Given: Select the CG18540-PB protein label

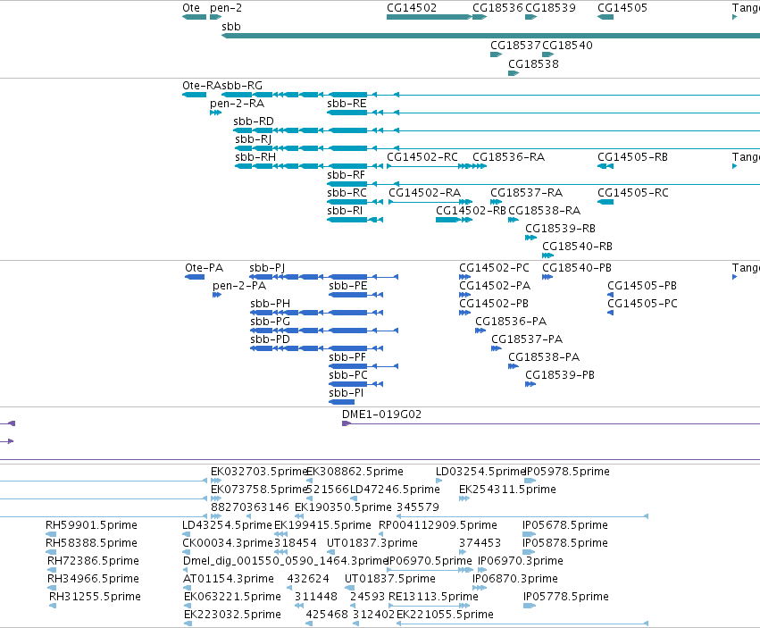Looking at the screenshot, I should [x=577, y=268].
